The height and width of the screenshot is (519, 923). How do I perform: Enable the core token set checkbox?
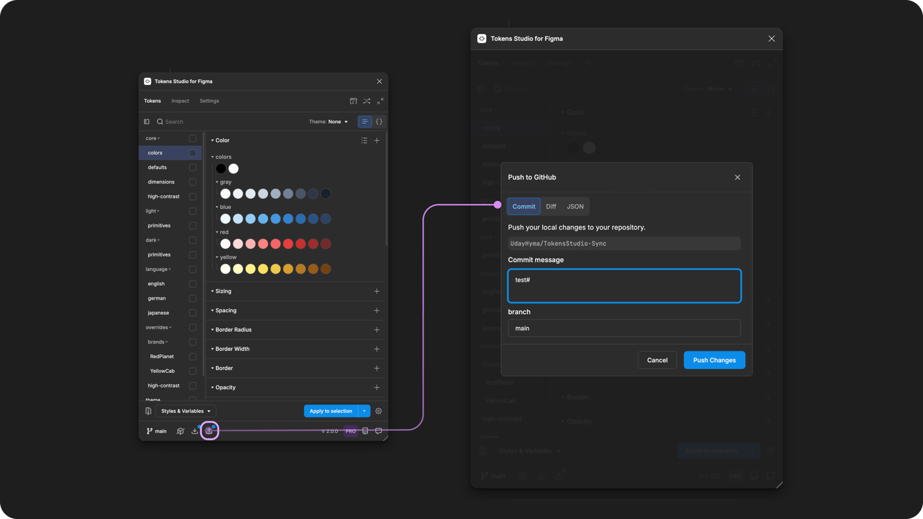(x=192, y=138)
